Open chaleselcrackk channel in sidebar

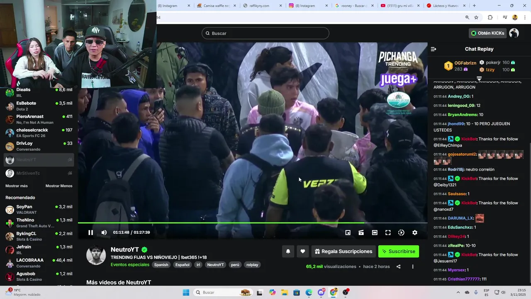[x=39, y=133]
